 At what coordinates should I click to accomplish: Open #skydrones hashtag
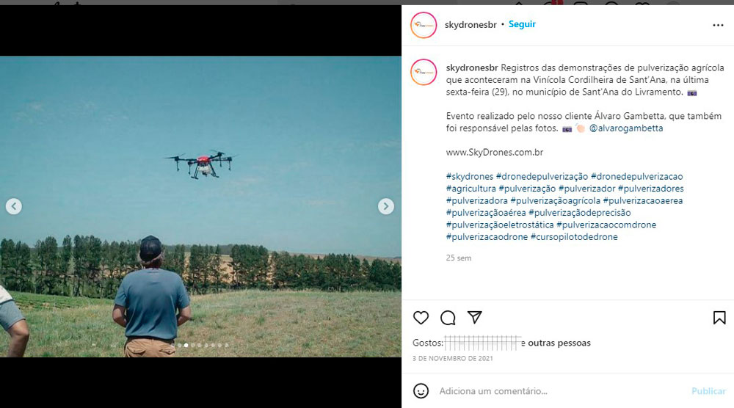pyautogui.click(x=470, y=176)
